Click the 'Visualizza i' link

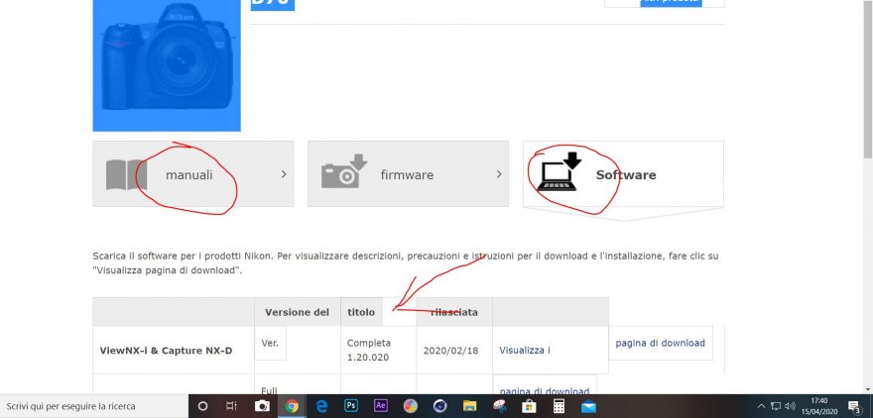click(525, 350)
